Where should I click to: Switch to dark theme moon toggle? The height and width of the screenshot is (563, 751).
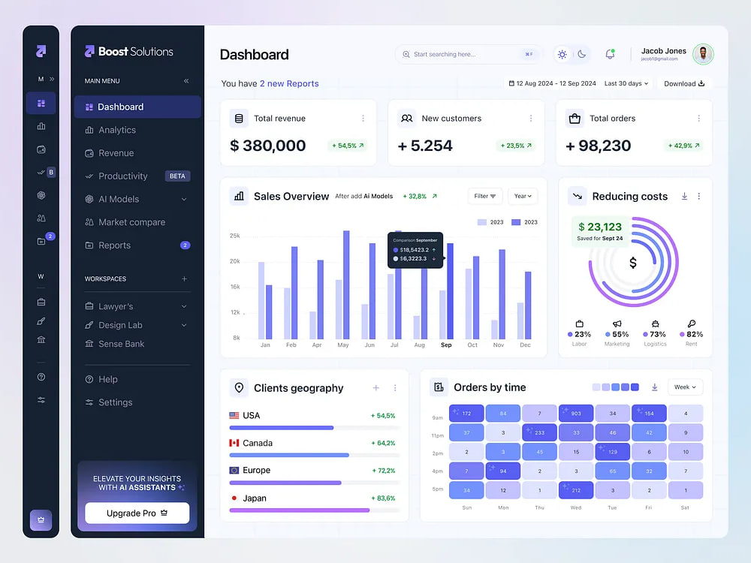click(x=582, y=54)
